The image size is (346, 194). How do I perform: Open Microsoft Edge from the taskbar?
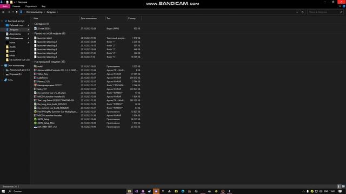(x=183, y=191)
